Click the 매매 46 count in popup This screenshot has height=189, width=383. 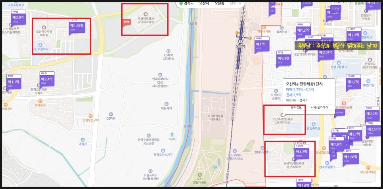point(291,100)
